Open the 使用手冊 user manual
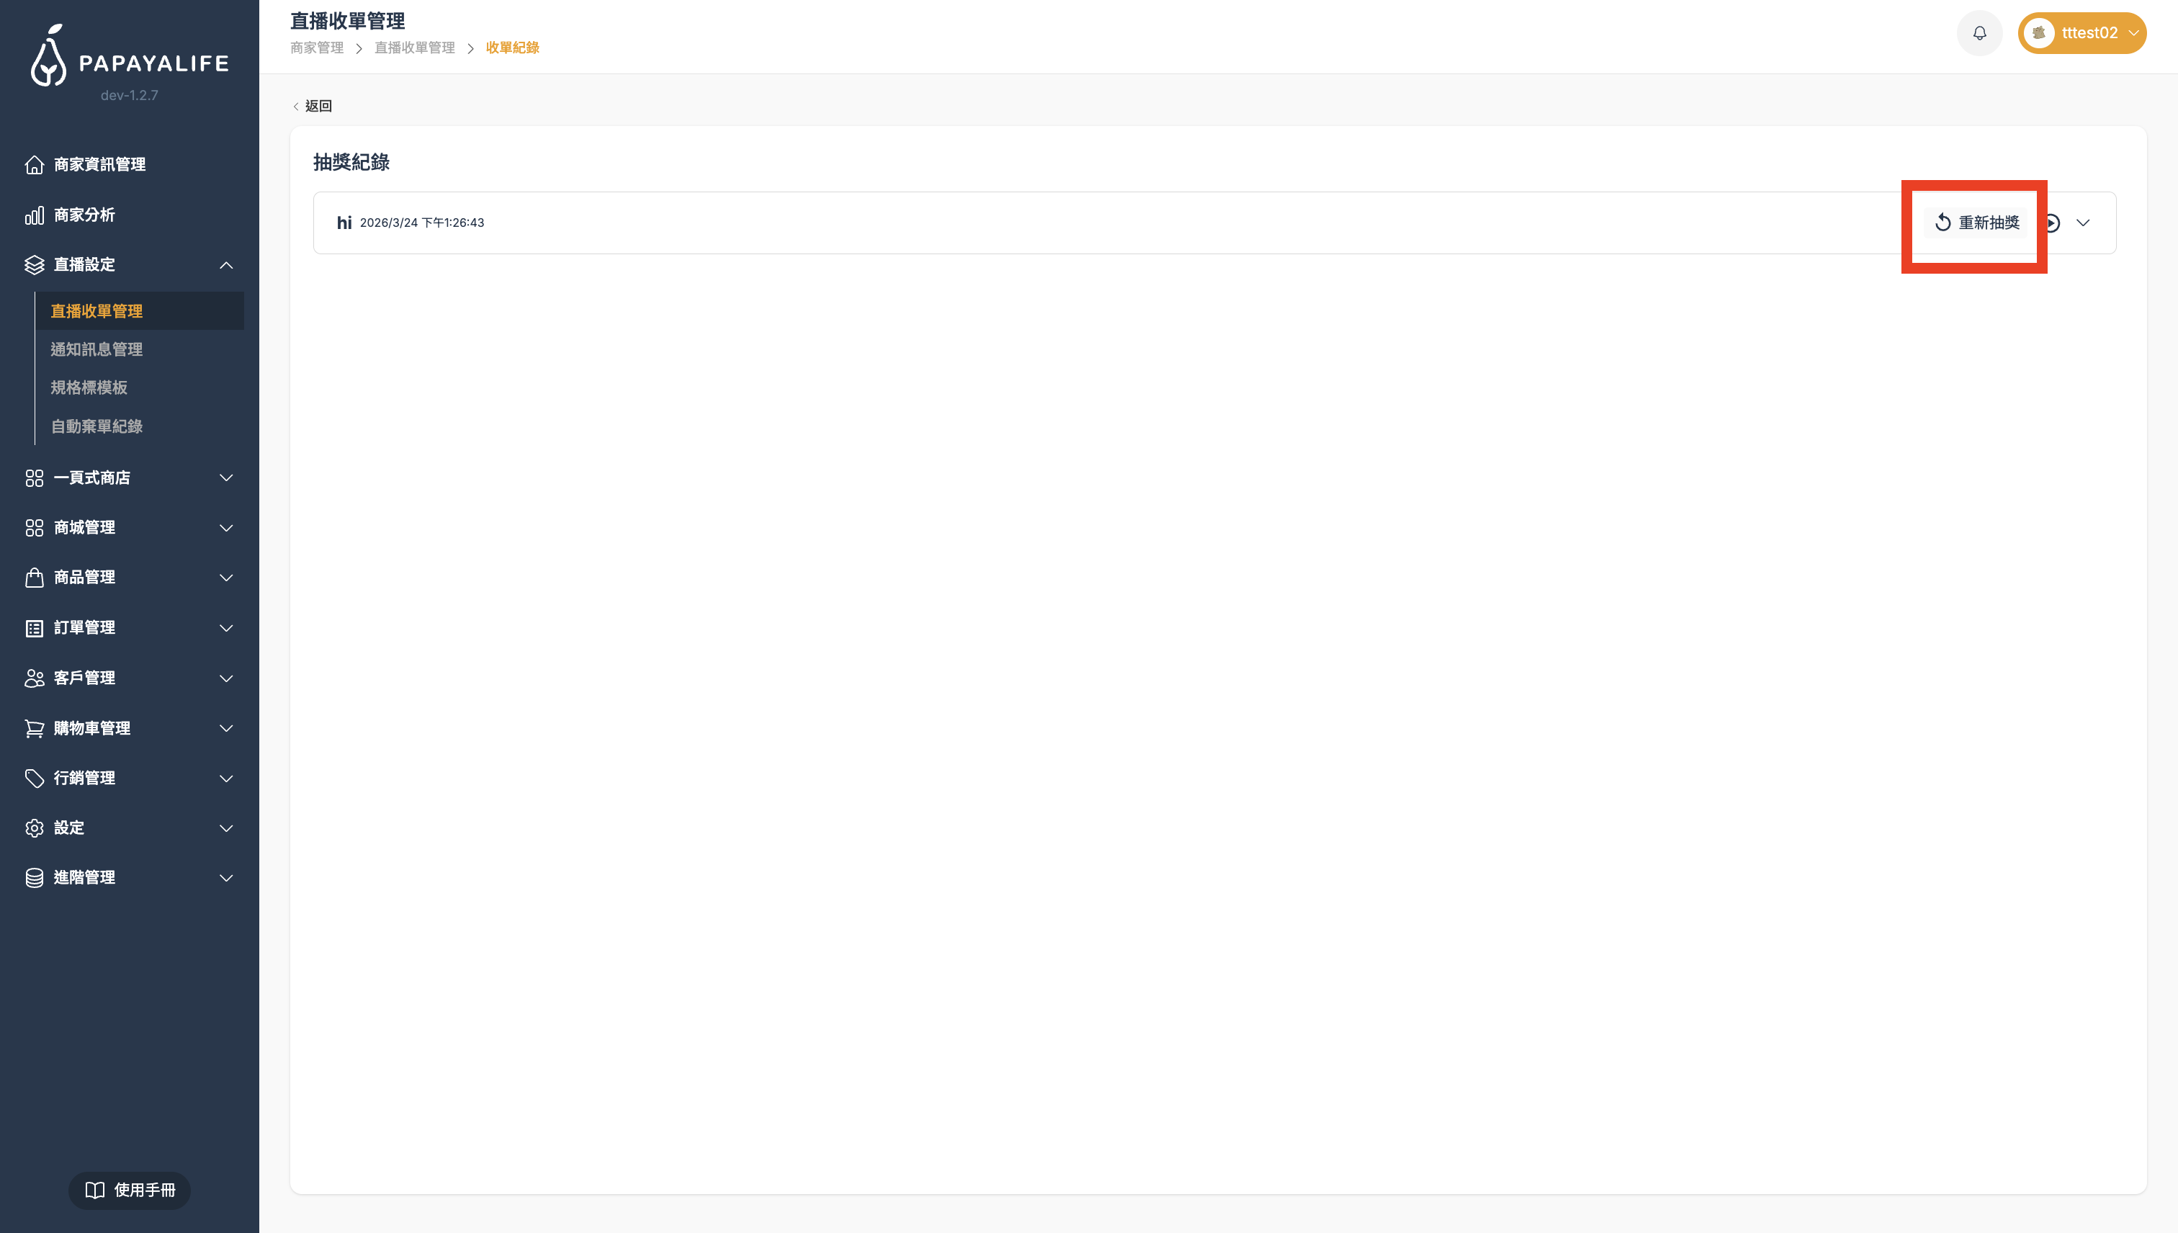 130,1190
